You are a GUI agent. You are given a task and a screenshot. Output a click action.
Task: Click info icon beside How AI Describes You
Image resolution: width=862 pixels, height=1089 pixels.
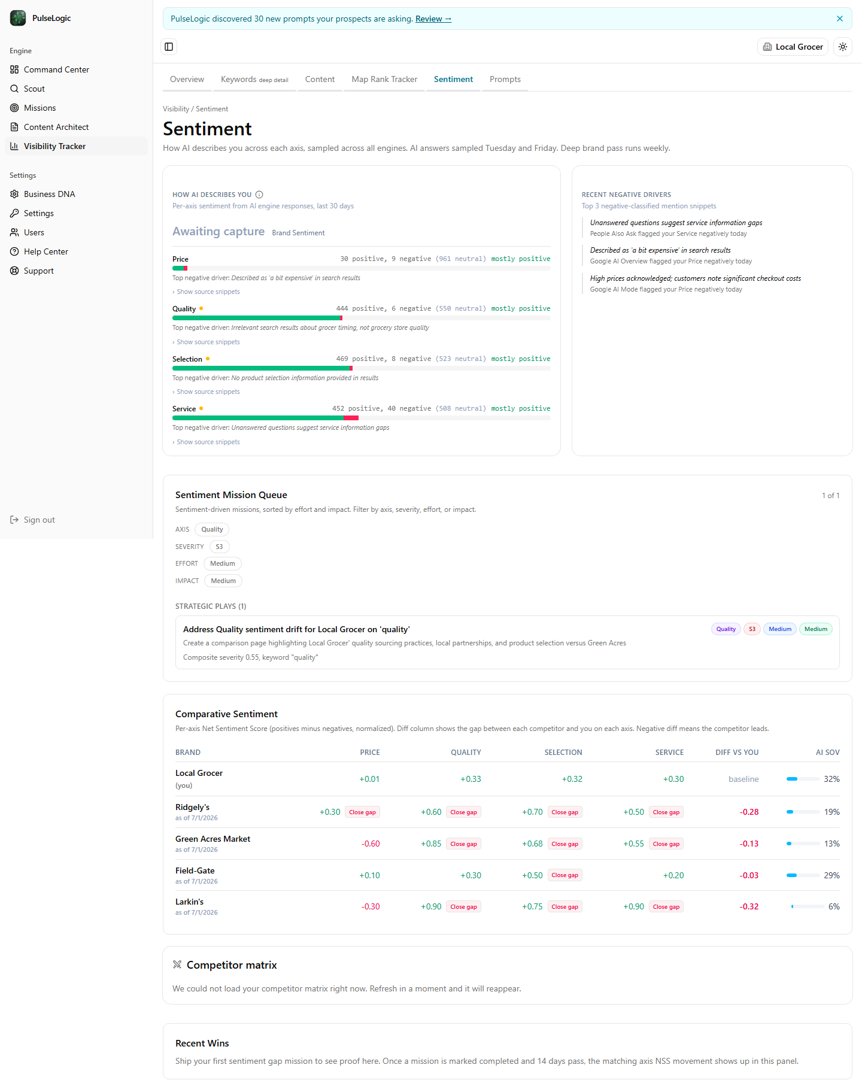(259, 195)
